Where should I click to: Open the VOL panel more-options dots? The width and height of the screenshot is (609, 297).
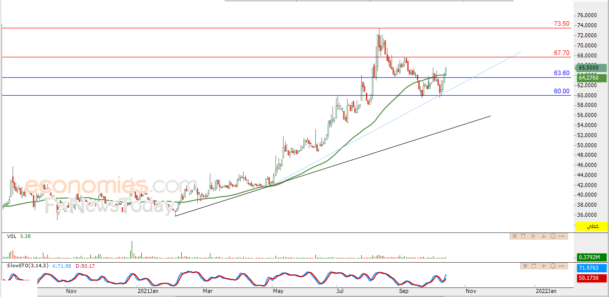pyautogui.click(x=562, y=236)
